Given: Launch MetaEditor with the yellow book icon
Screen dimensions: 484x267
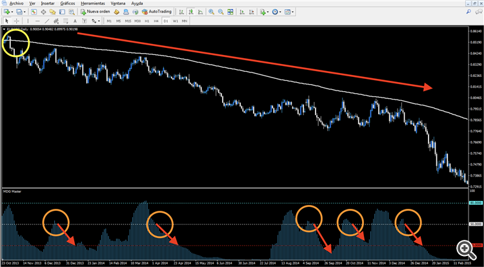Looking at the screenshot, I should (x=116, y=12).
